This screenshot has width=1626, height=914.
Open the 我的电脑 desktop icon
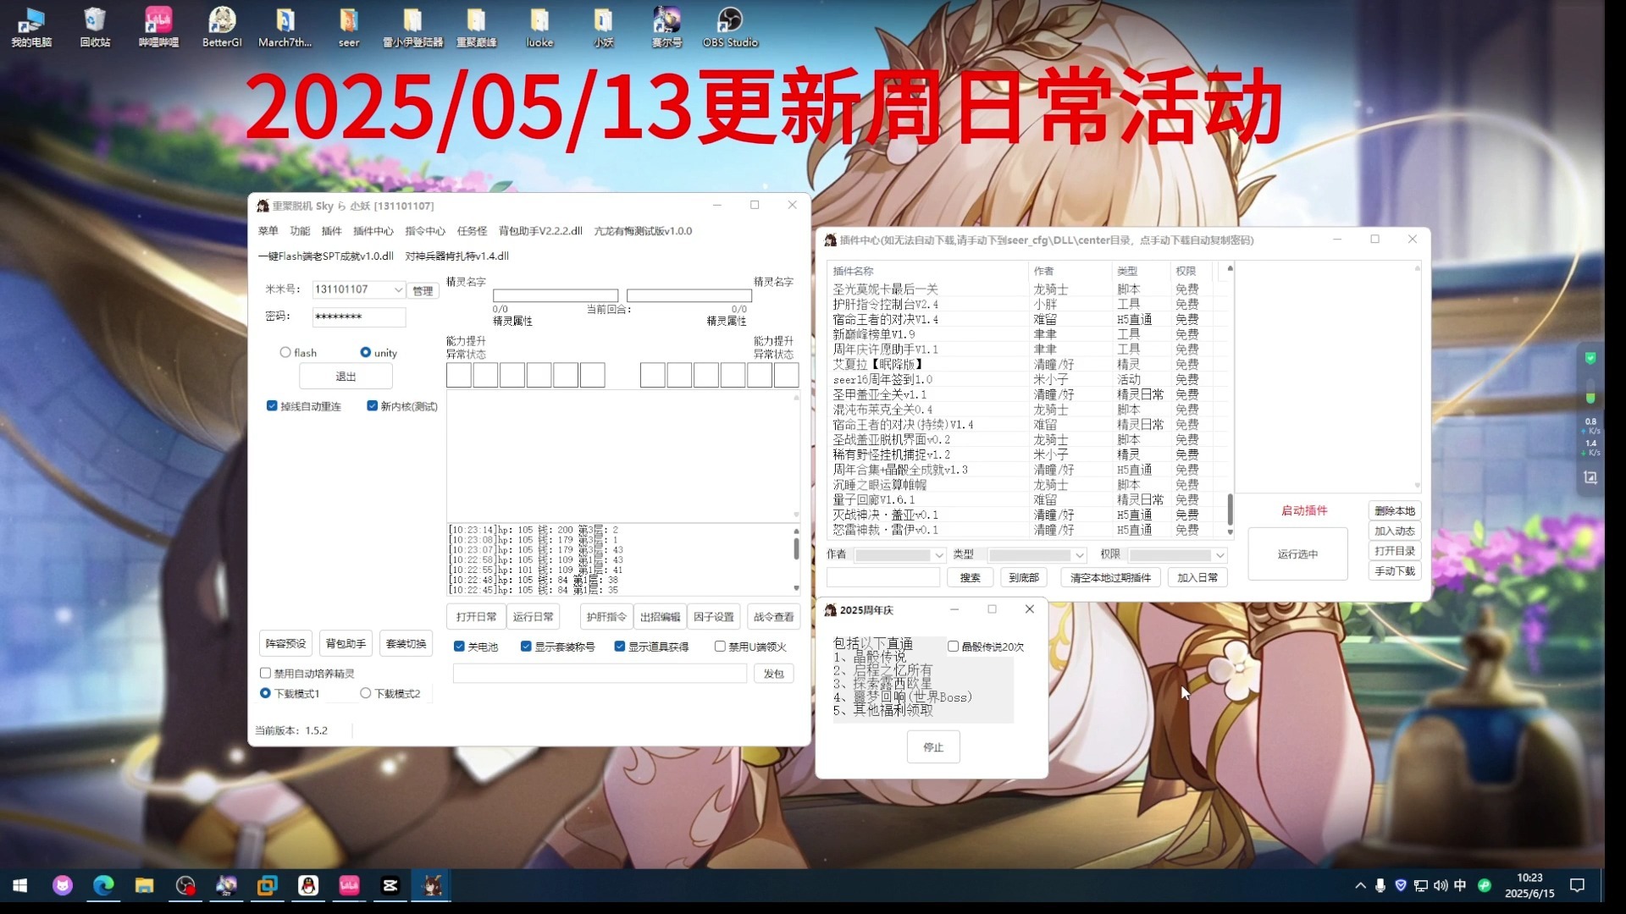click(31, 26)
